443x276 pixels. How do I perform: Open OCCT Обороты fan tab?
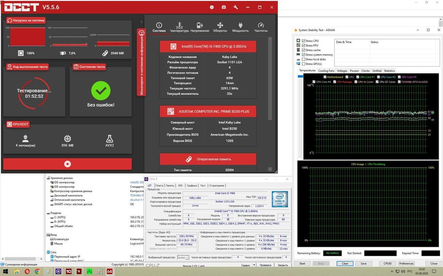220,27
